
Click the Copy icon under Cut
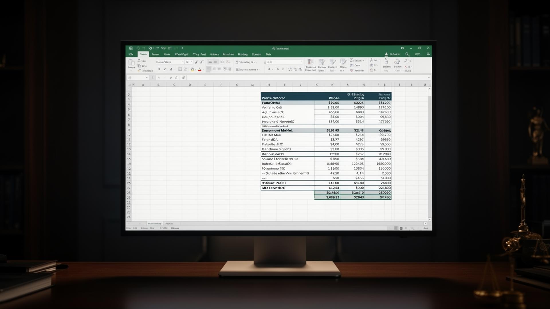coord(139,66)
